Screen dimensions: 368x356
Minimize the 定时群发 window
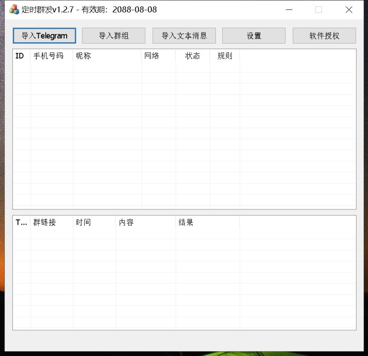point(289,9)
